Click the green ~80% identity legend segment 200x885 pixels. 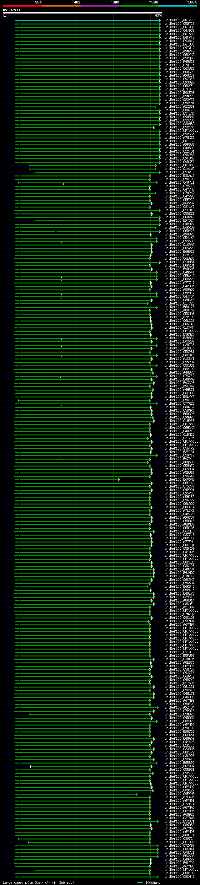(139, 6)
